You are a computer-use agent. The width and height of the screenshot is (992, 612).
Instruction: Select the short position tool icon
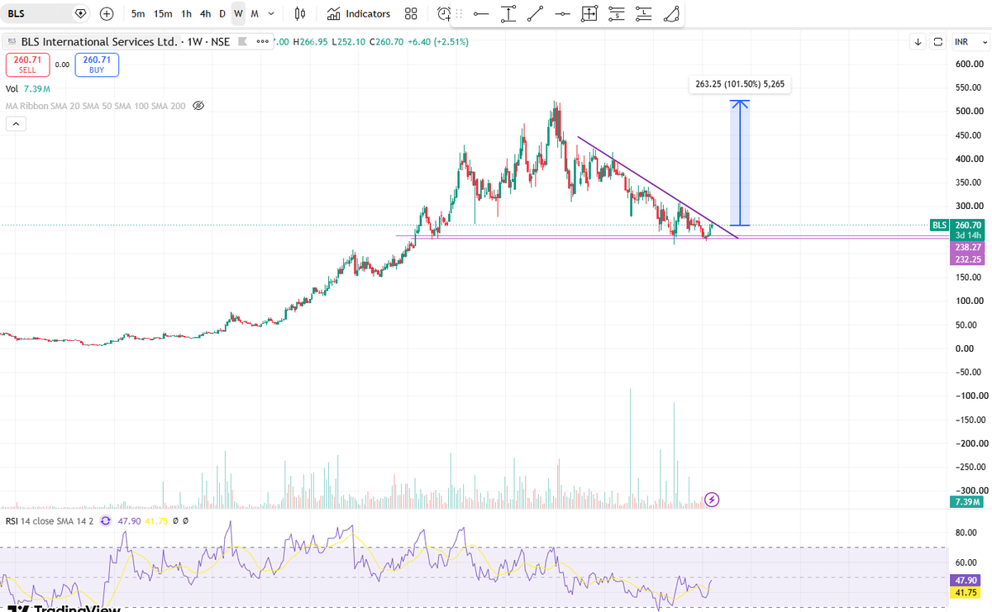[x=616, y=14]
